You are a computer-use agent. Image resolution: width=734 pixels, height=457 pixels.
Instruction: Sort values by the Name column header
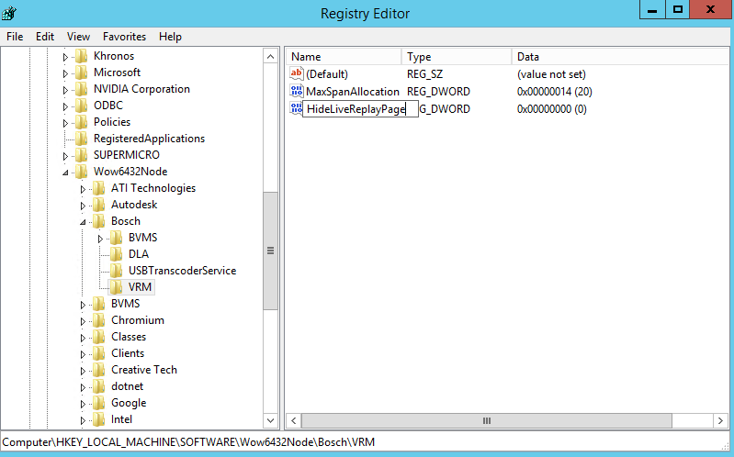(x=343, y=57)
